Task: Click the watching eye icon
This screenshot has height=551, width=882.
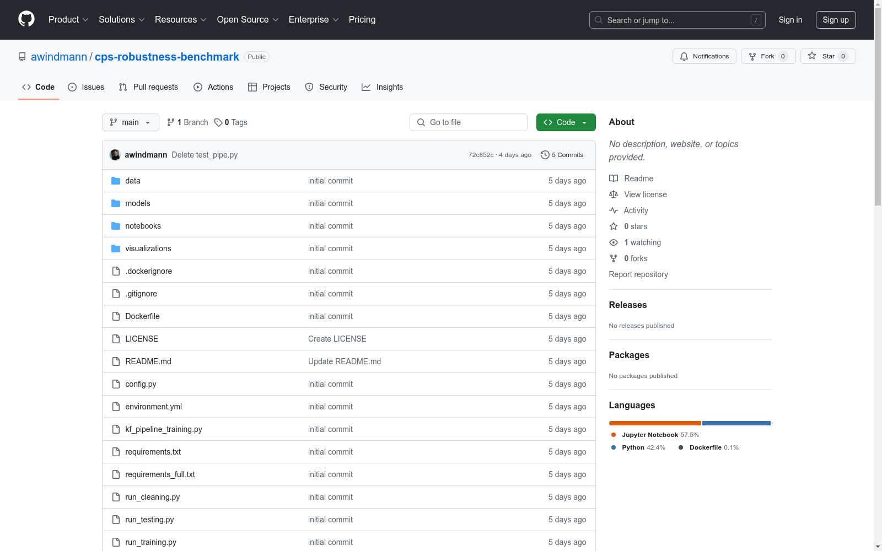Action: (614, 242)
